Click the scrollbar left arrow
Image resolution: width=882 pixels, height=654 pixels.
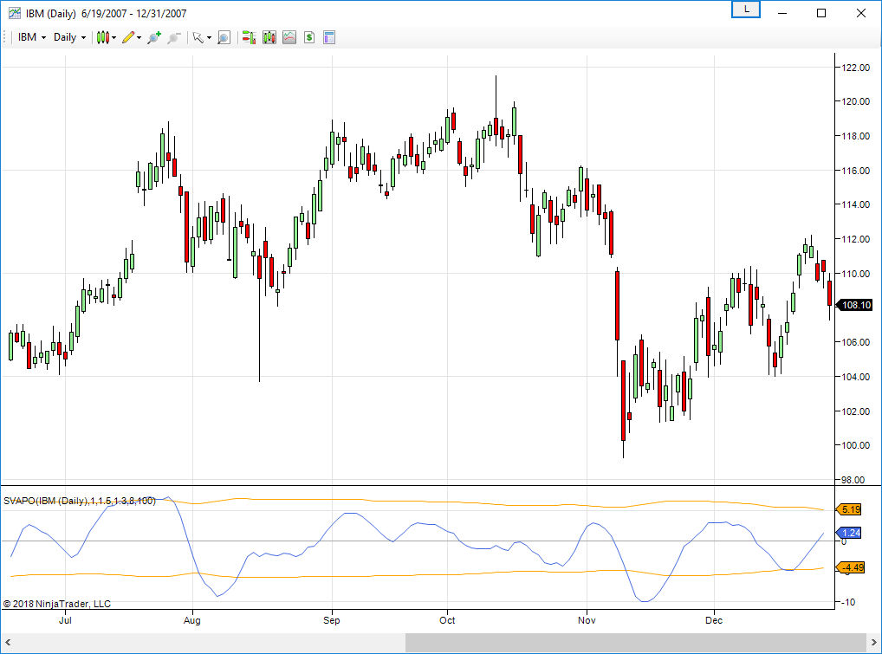coord(8,642)
